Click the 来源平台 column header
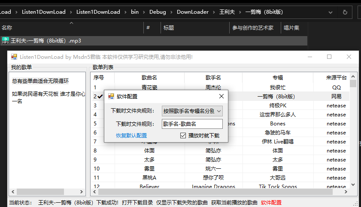Image resolution: width=361 pixels, height=207 pixels. (x=336, y=78)
